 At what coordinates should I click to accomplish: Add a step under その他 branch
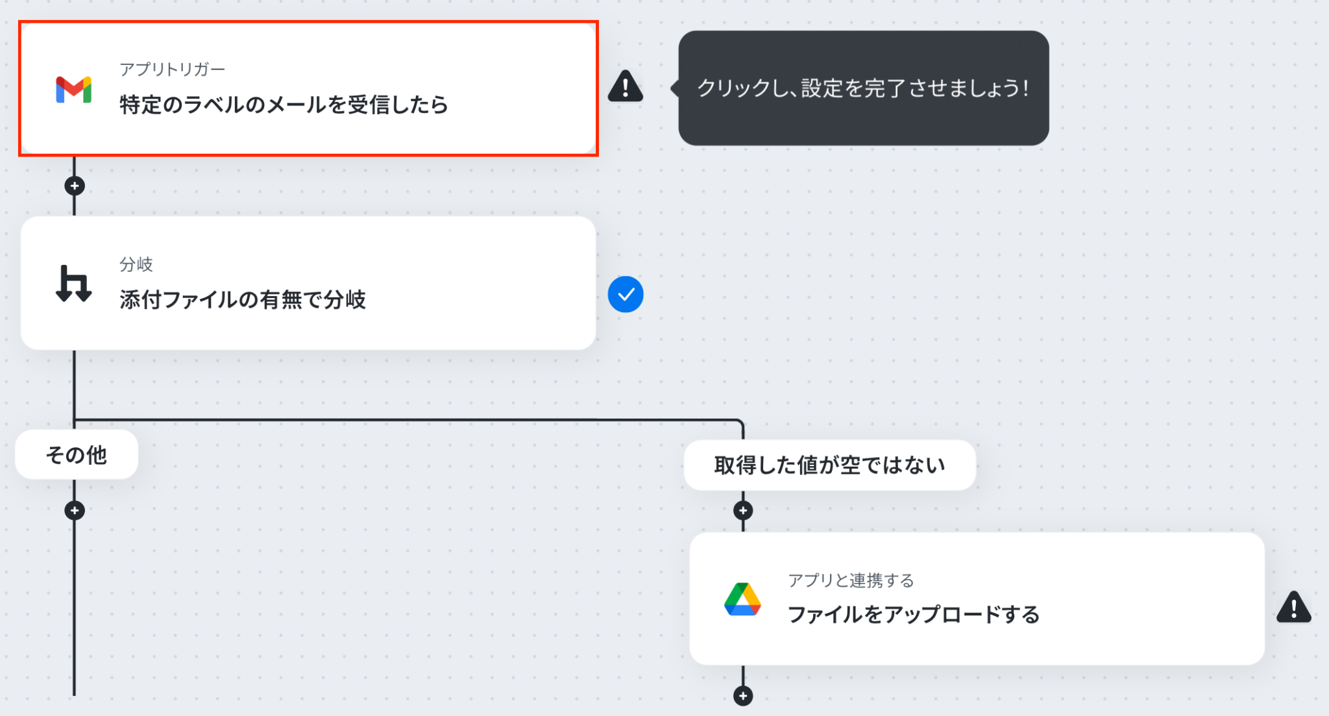(75, 511)
